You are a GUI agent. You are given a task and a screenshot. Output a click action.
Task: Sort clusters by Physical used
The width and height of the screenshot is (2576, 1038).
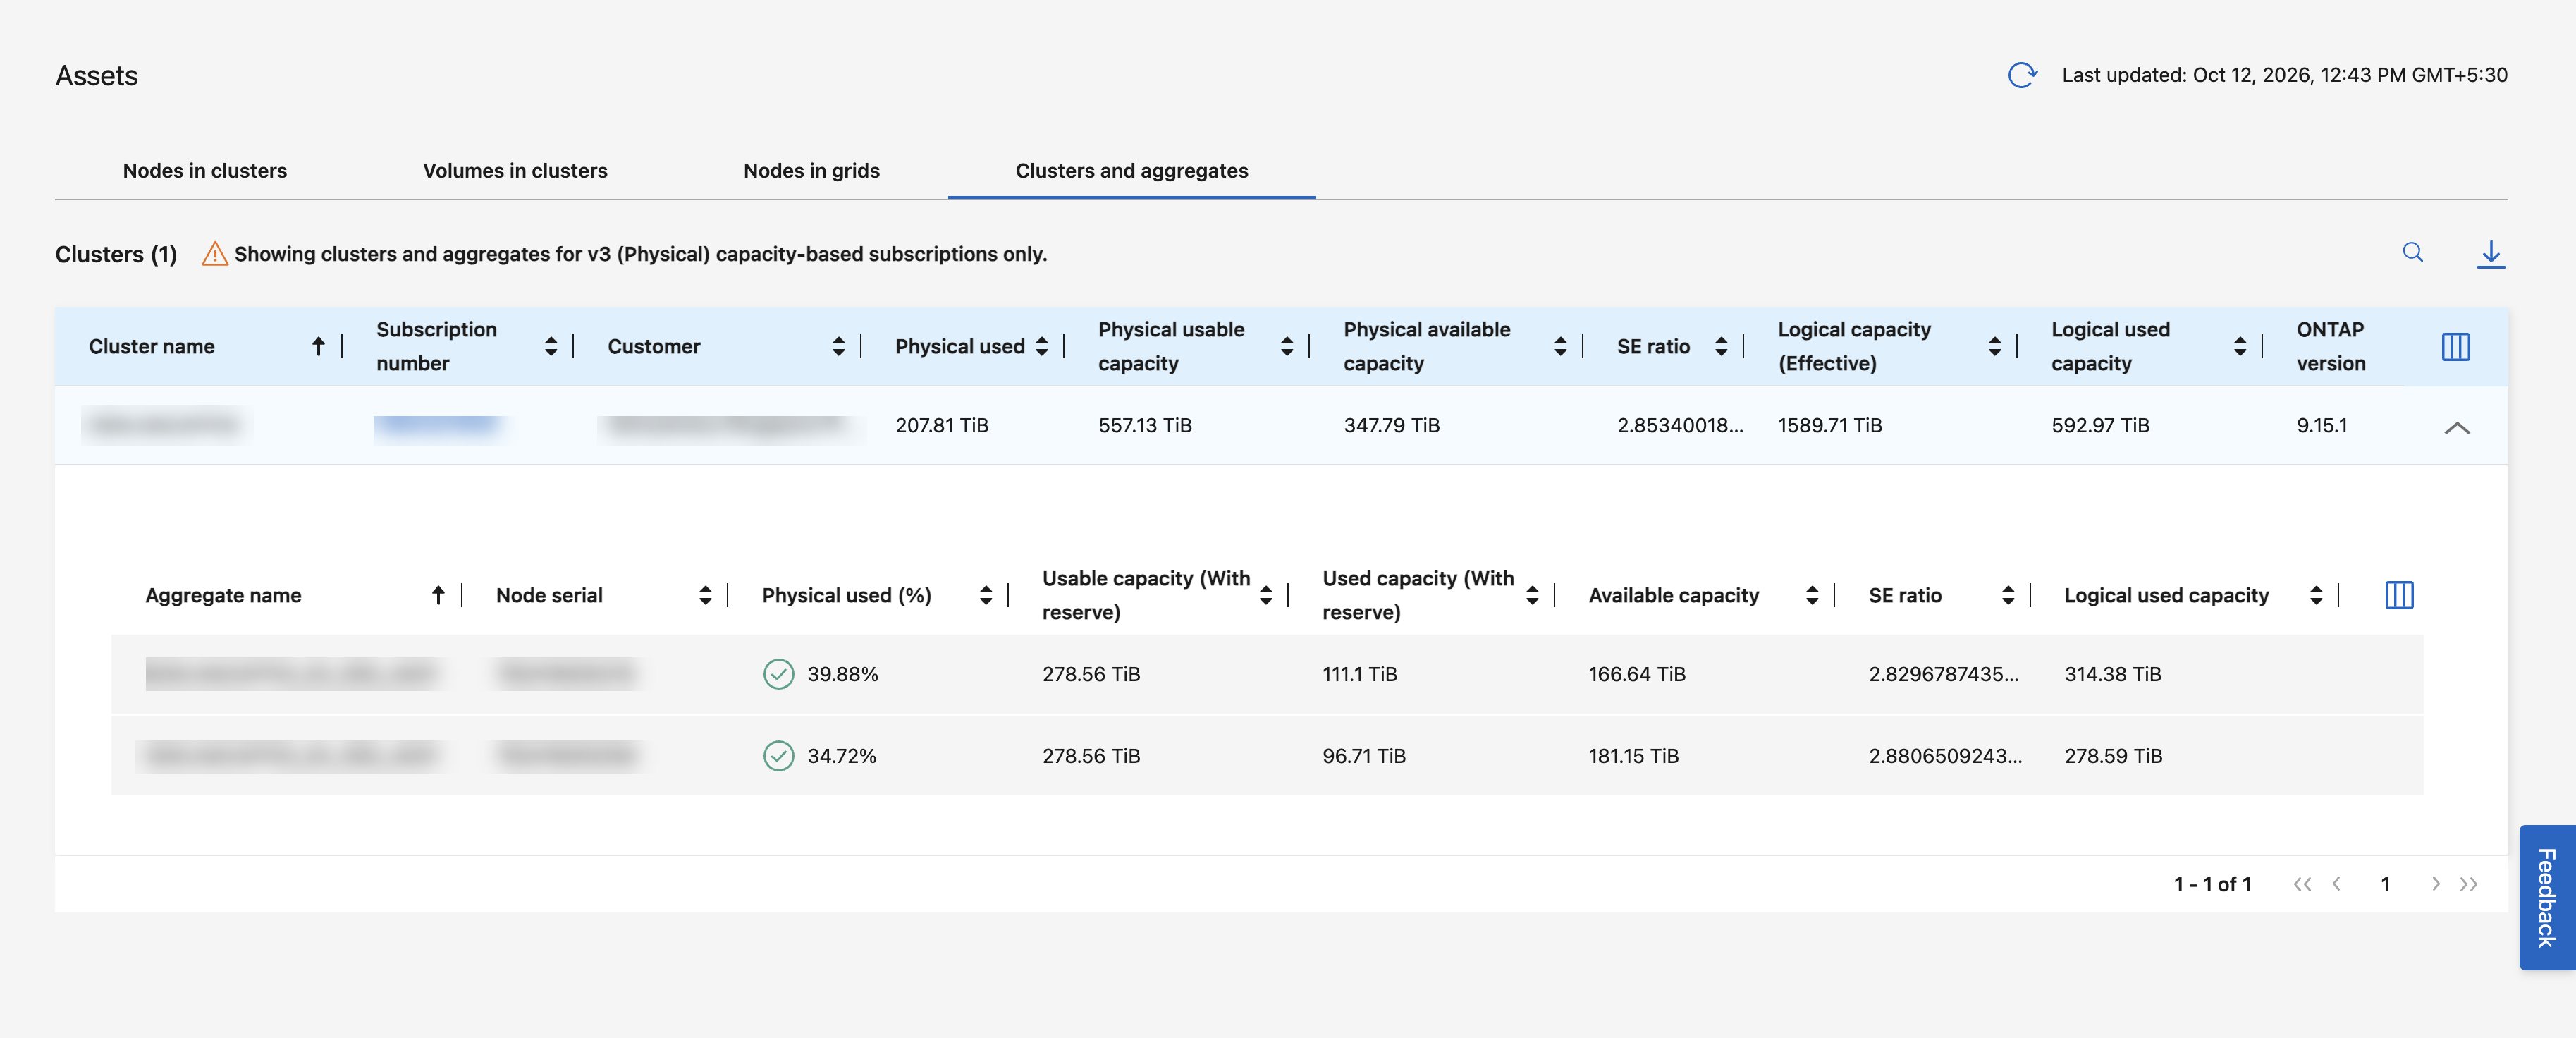(x=1042, y=346)
